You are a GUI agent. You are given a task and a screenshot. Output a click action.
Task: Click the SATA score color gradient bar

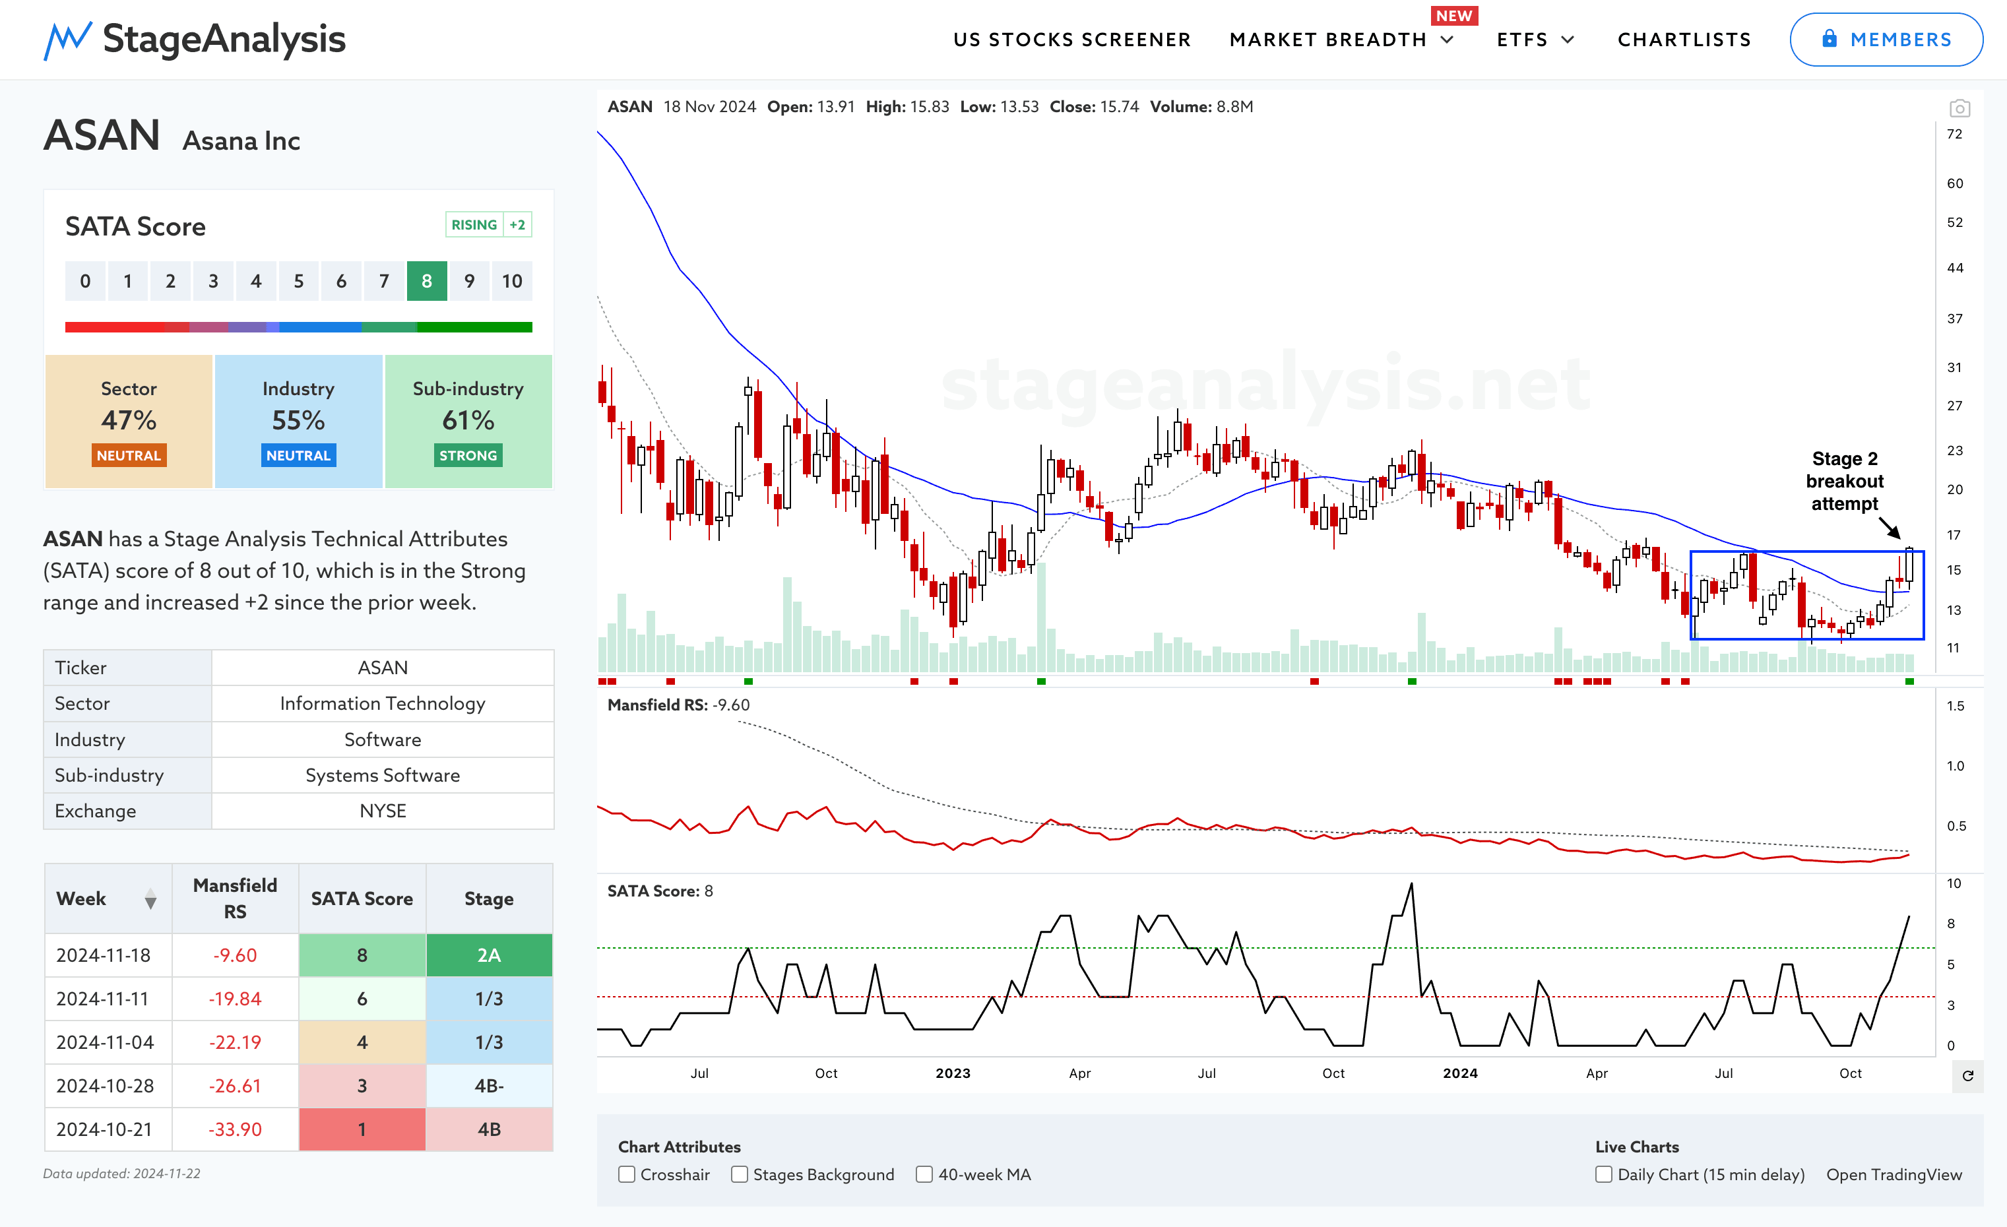299,327
